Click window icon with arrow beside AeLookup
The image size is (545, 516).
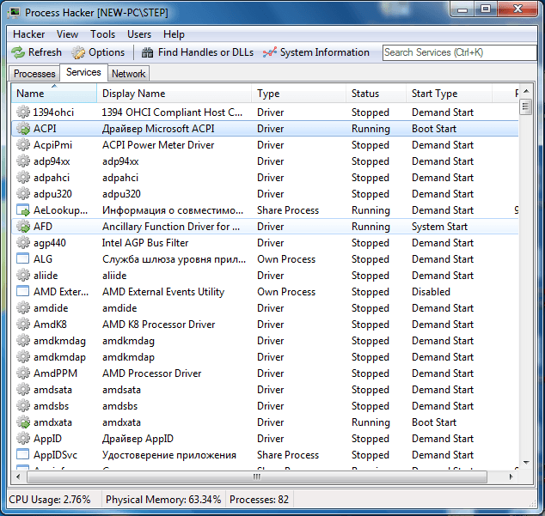coord(23,210)
